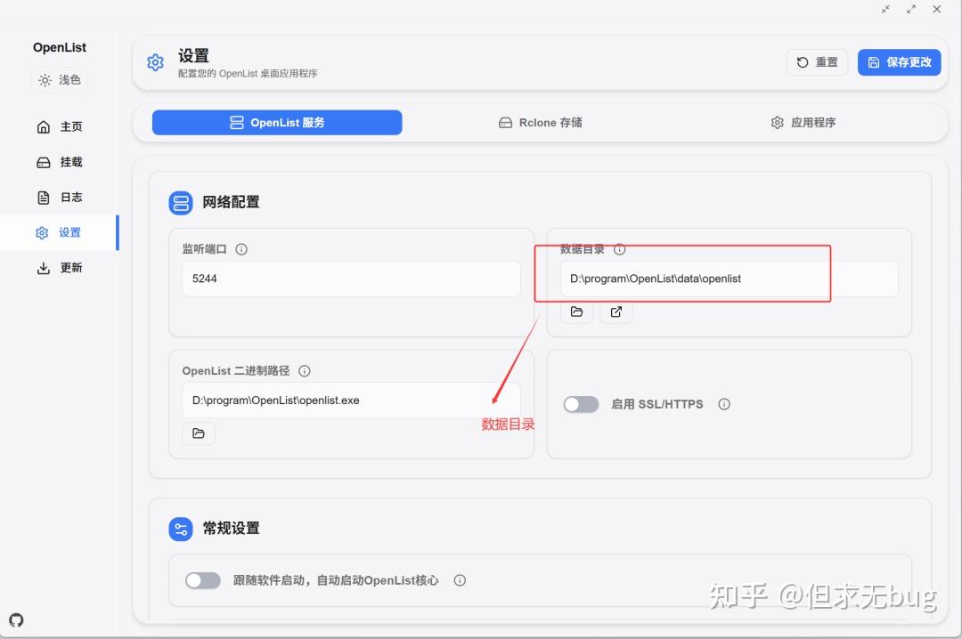Open the GitHub icon link

[17, 620]
